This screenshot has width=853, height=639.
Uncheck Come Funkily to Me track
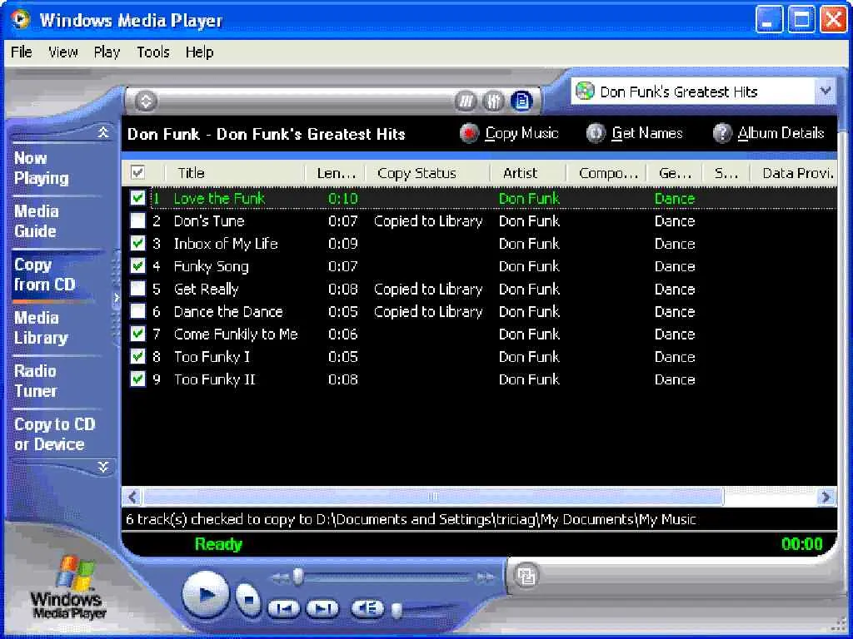click(x=138, y=334)
